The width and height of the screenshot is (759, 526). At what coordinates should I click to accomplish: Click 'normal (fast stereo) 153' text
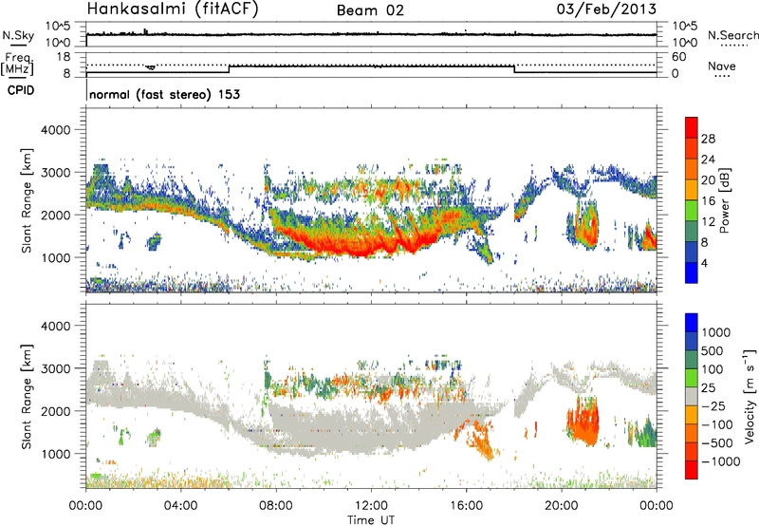(164, 94)
